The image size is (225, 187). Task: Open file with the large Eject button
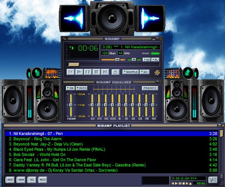pos(116,72)
